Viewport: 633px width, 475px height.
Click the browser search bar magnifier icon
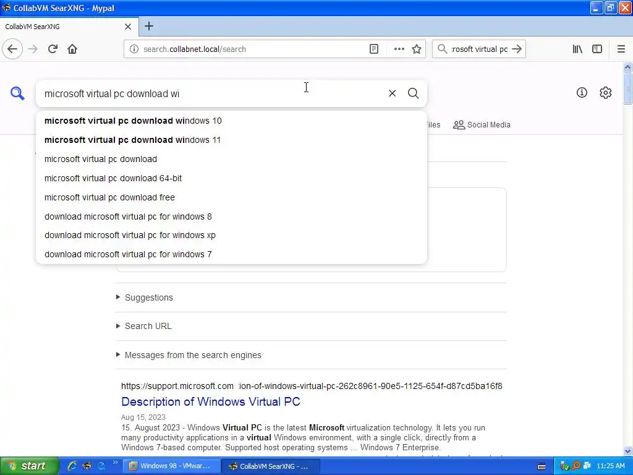(442, 49)
